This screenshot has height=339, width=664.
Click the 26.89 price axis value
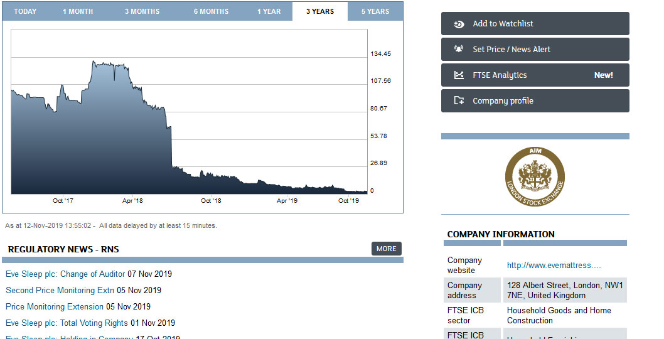click(378, 163)
